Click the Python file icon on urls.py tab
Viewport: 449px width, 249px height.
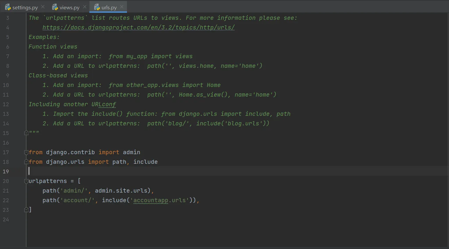point(97,7)
